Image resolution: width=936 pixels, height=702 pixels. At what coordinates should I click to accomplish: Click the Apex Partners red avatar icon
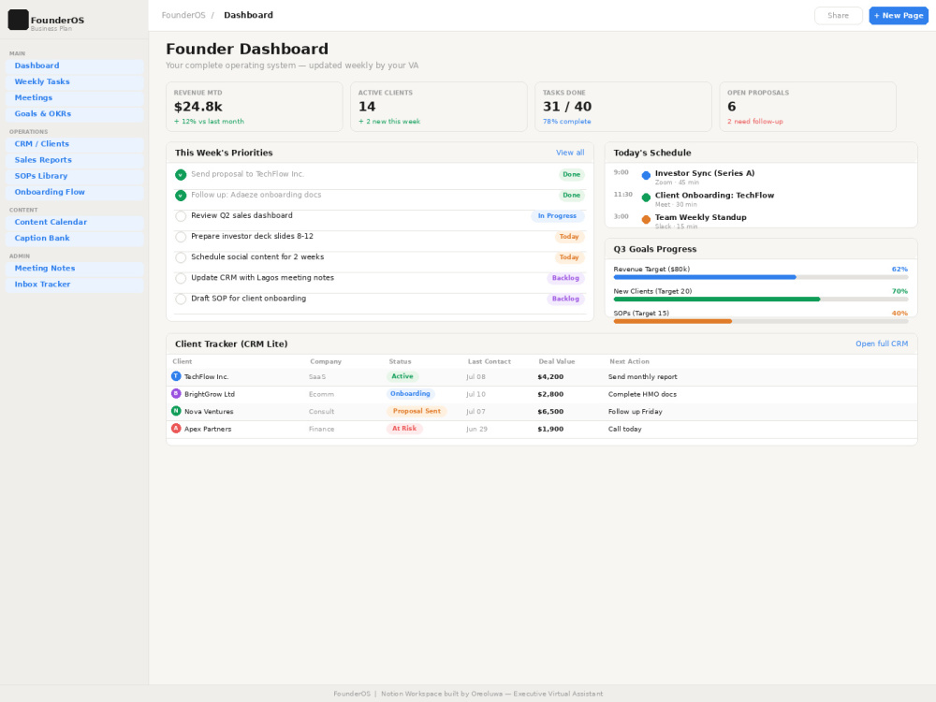(176, 428)
